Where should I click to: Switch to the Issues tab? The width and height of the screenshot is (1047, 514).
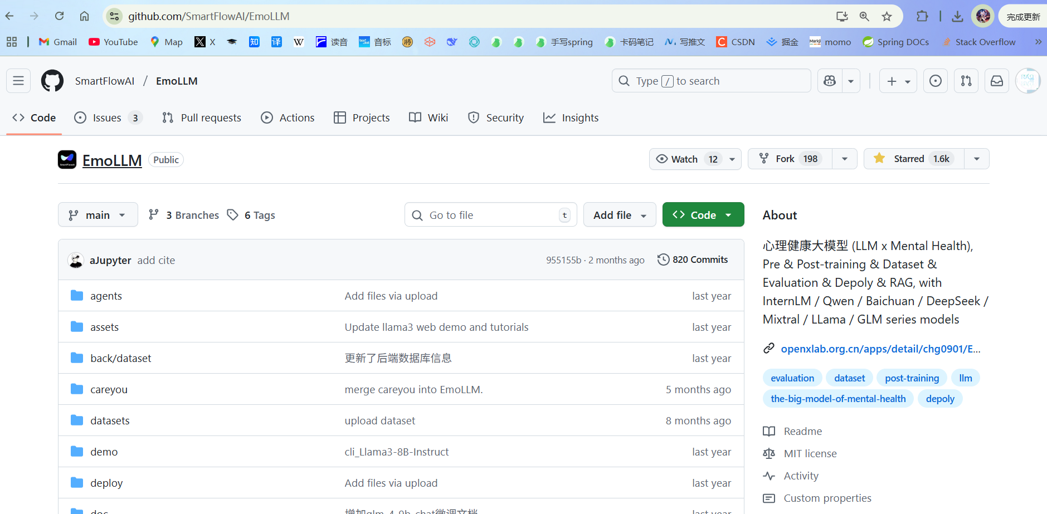[x=109, y=118]
